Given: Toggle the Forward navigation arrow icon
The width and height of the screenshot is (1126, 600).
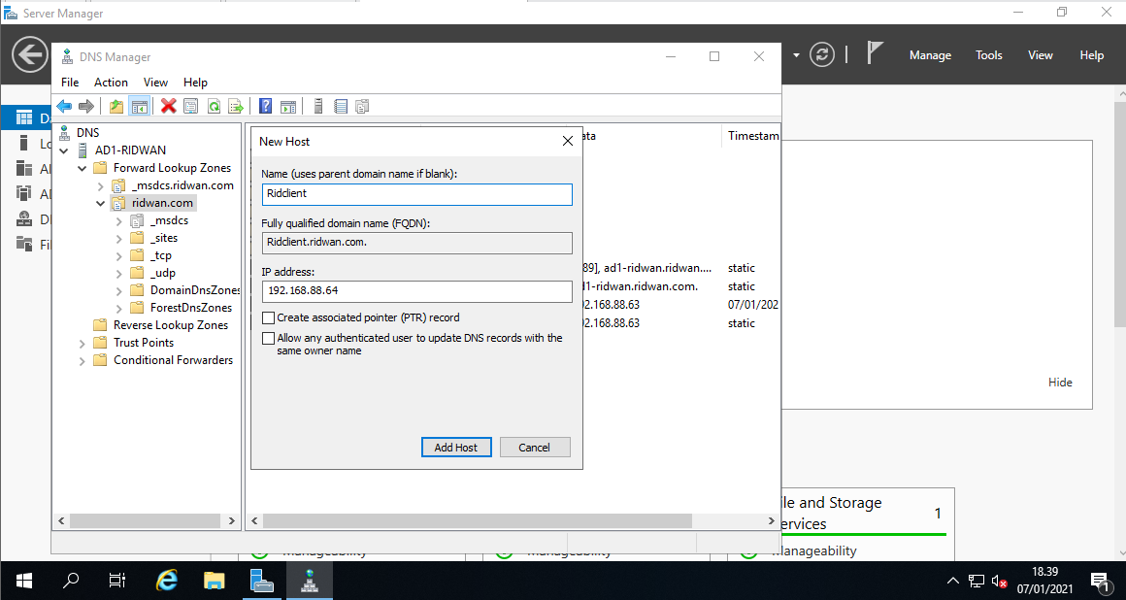Looking at the screenshot, I should (x=86, y=106).
